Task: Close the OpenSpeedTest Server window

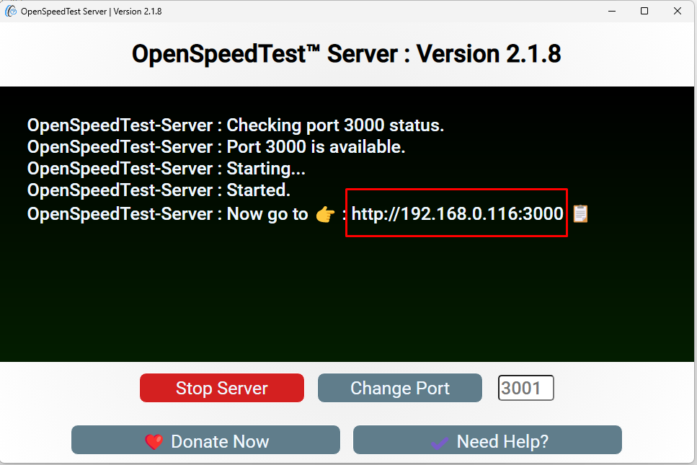Action: 678,11
